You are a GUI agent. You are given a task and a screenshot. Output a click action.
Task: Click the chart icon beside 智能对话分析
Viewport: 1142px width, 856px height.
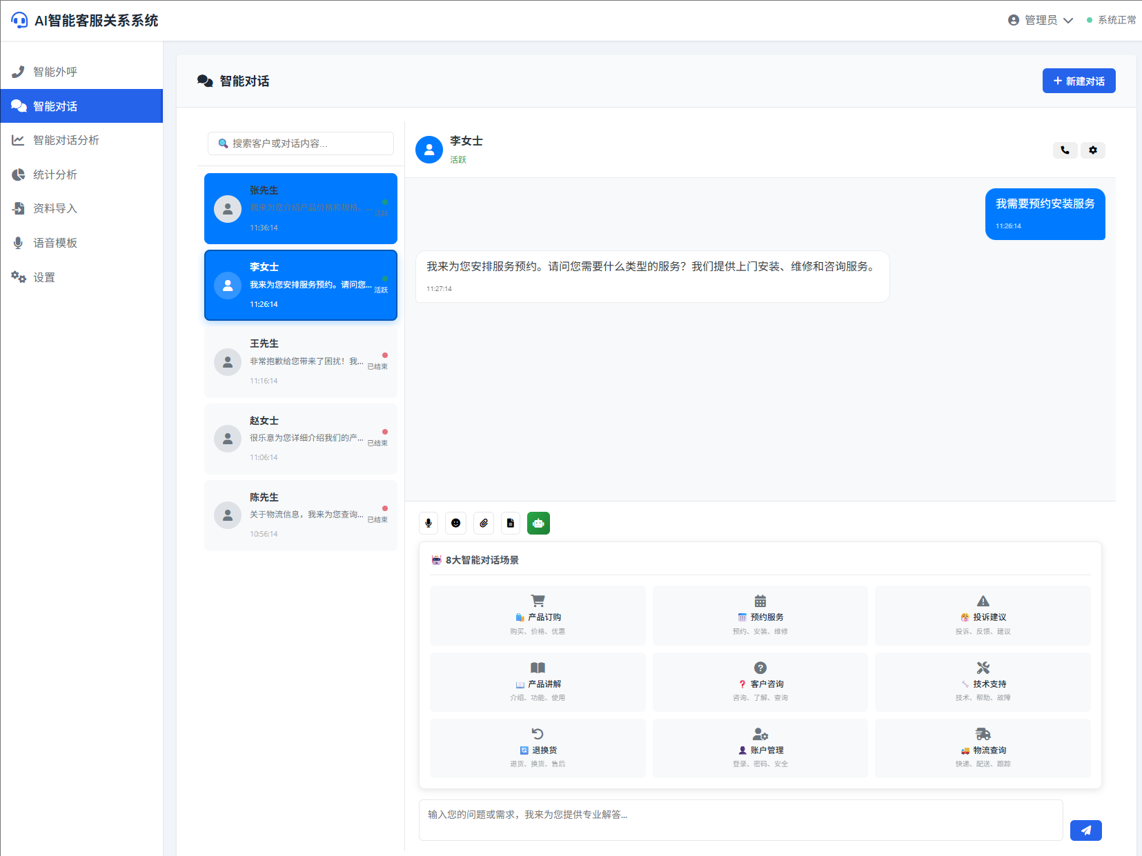[18, 140]
